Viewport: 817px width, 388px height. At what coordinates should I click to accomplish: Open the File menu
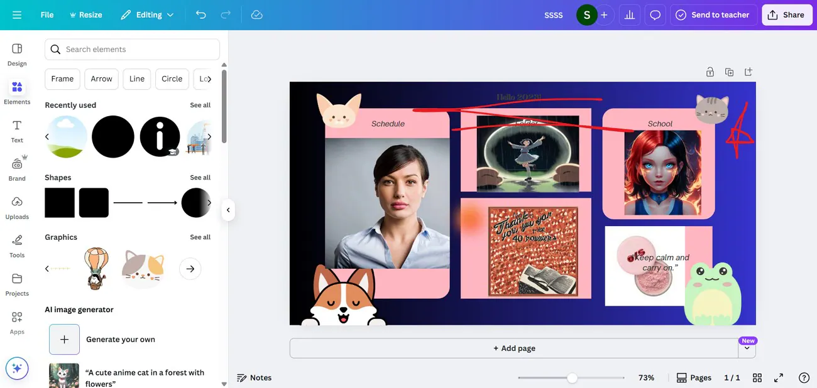click(47, 14)
